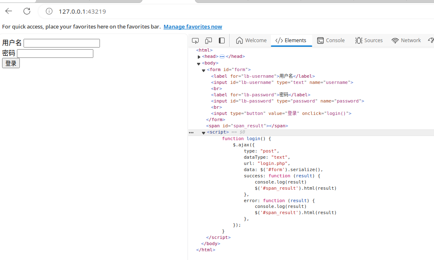Expand the head node triangle
434x260 pixels.
coord(199,57)
